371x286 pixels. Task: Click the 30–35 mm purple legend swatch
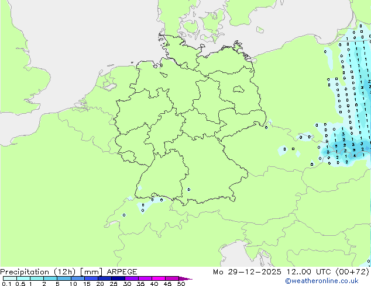131,278
